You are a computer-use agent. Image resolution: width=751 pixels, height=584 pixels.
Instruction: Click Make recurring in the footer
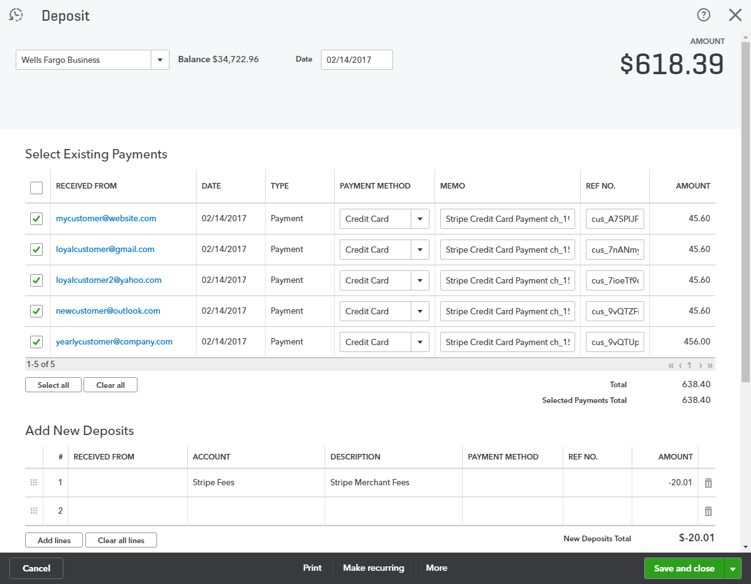click(x=373, y=568)
